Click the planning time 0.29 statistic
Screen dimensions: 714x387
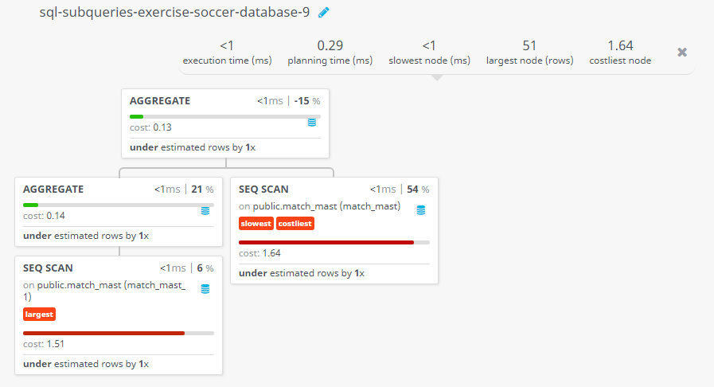click(x=330, y=53)
